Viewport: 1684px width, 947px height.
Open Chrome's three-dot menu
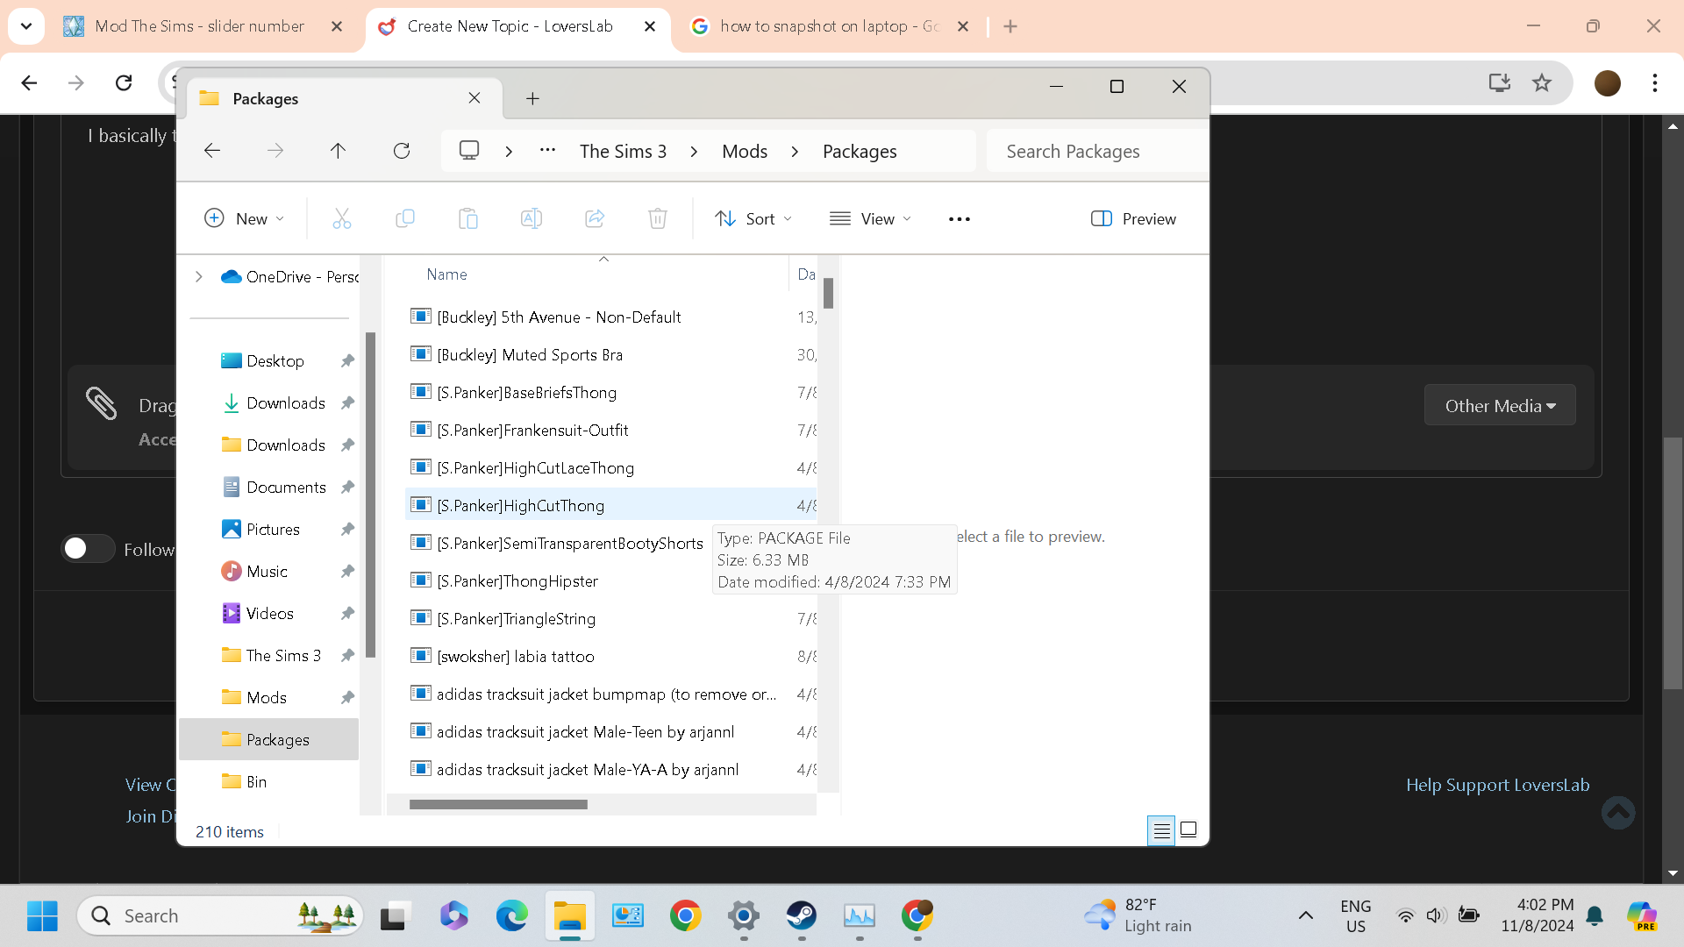(1655, 82)
